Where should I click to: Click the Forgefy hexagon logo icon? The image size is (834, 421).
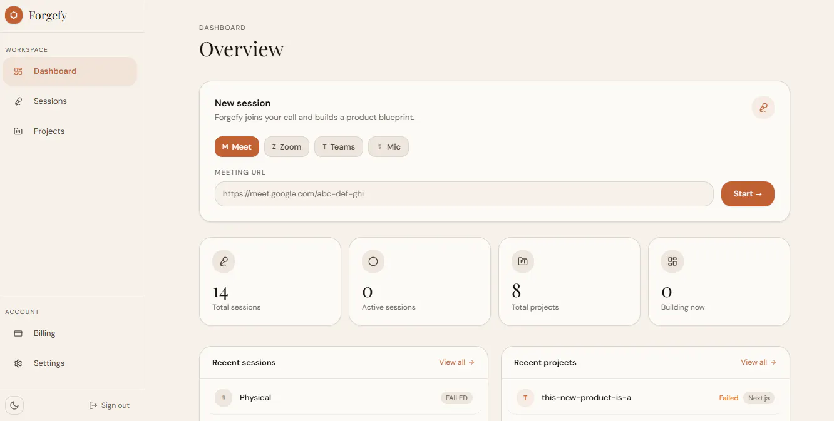tap(14, 15)
